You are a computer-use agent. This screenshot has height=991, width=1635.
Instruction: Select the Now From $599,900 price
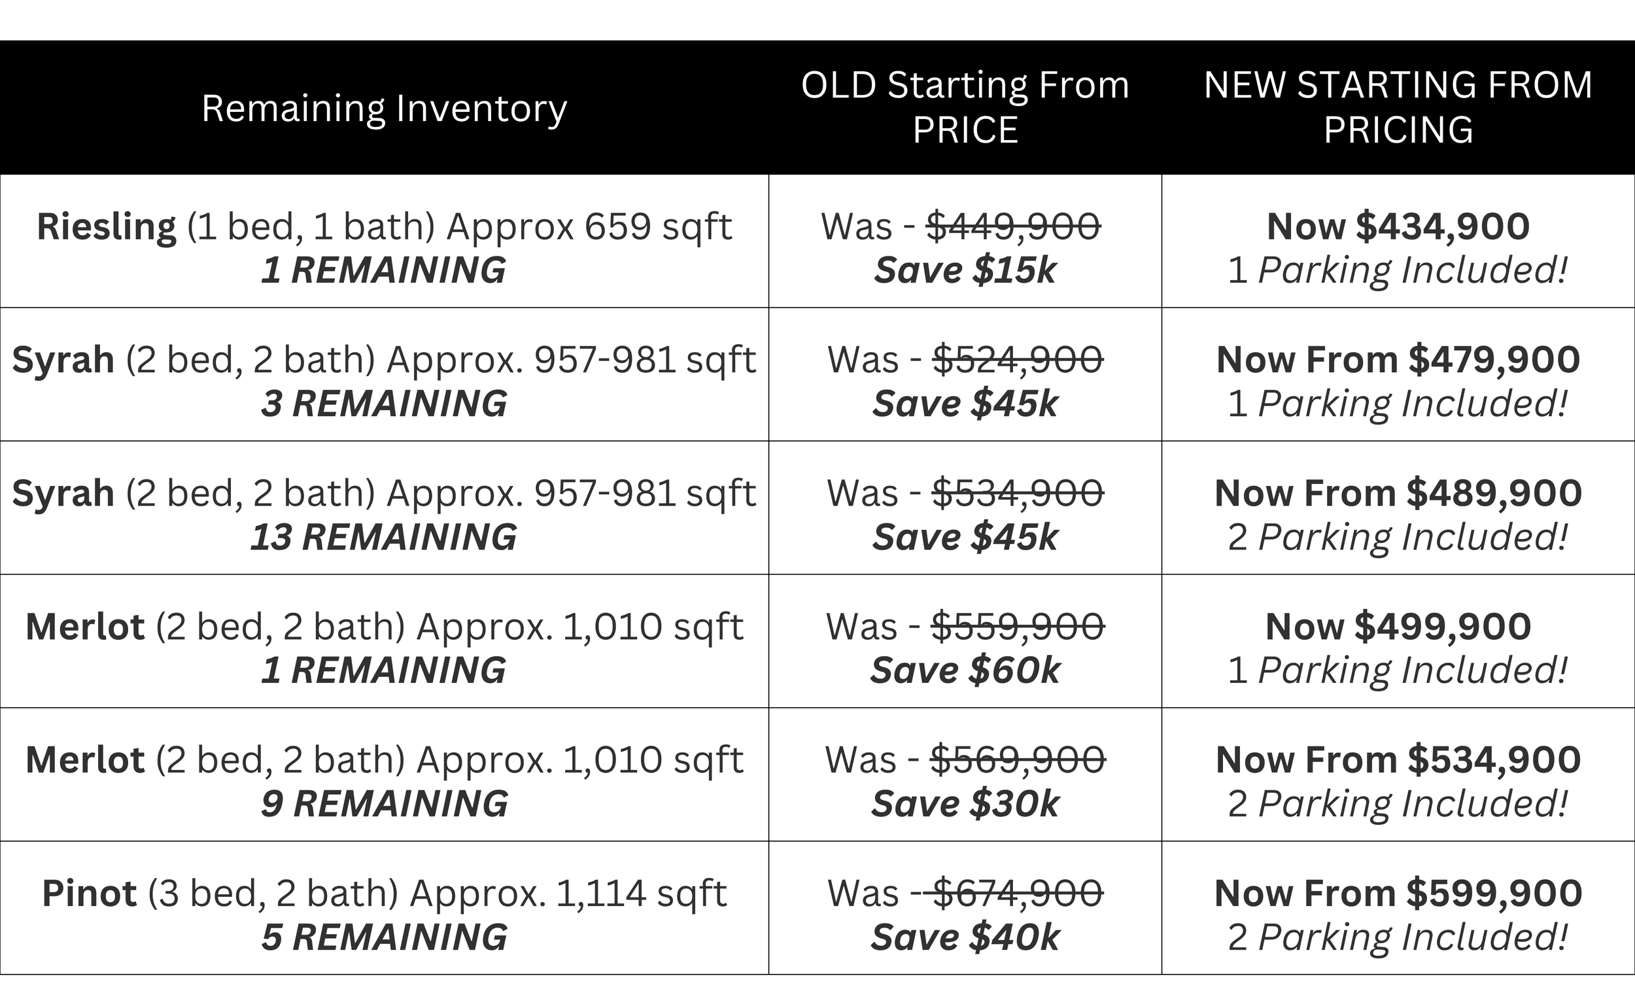pos(1398,894)
